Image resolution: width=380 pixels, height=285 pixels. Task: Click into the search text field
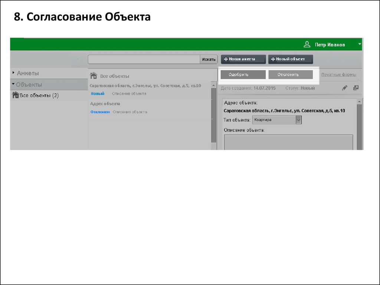pos(144,59)
